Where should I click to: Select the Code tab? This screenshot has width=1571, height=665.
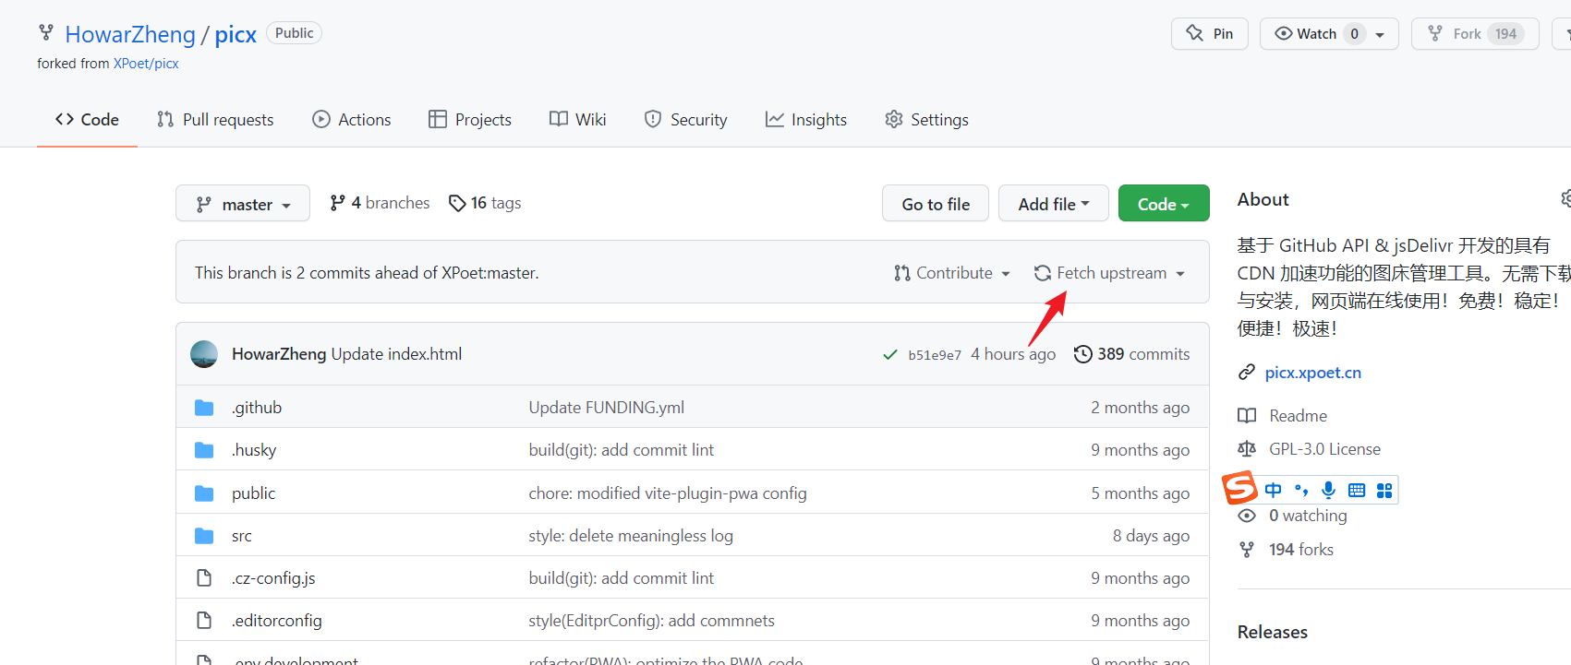pyautogui.click(x=87, y=120)
